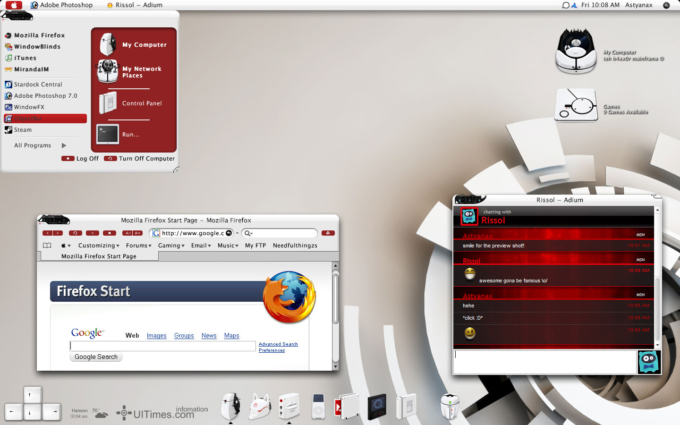The width and height of the screenshot is (680, 425).
Task: Select highlighted ObjectBar entry
Action: (x=45, y=119)
